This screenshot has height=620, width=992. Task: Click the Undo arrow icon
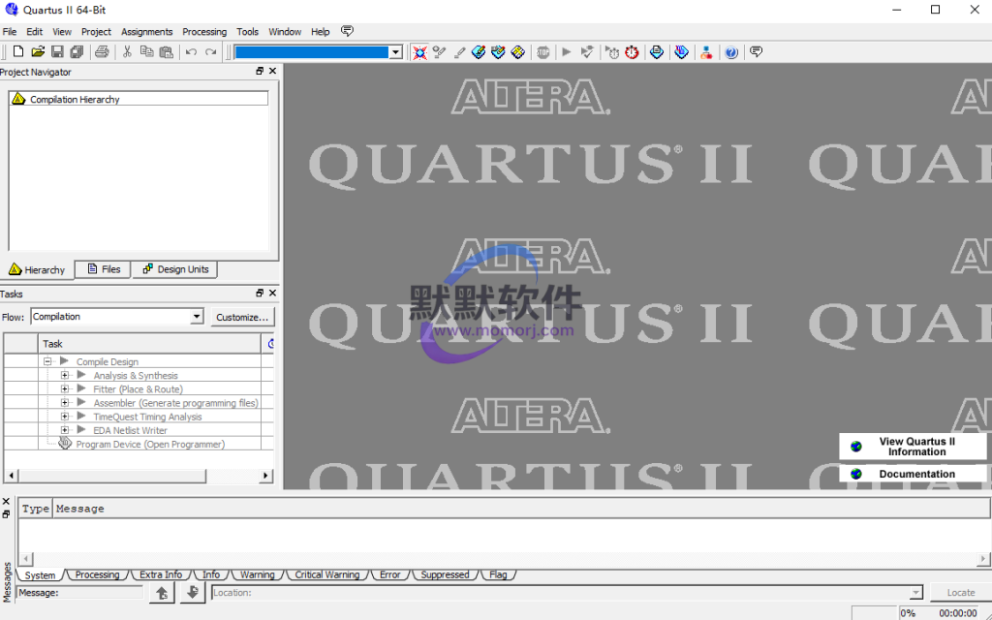tap(191, 52)
